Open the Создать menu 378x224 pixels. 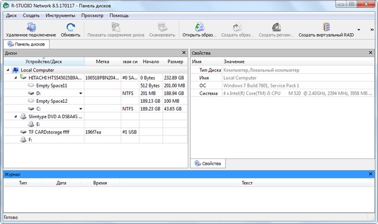[x=31, y=15]
